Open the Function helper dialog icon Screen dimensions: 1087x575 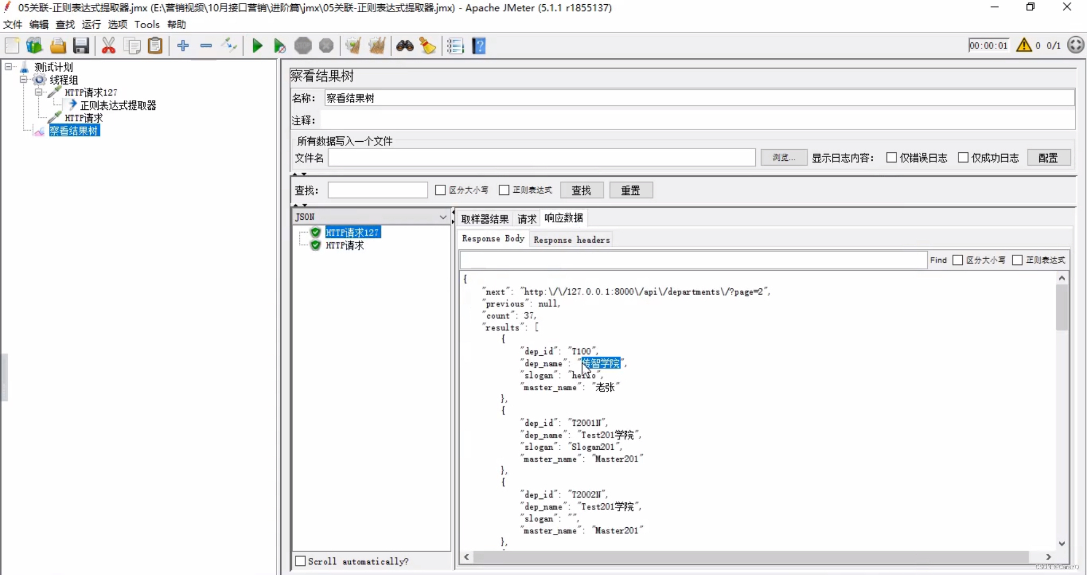455,46
